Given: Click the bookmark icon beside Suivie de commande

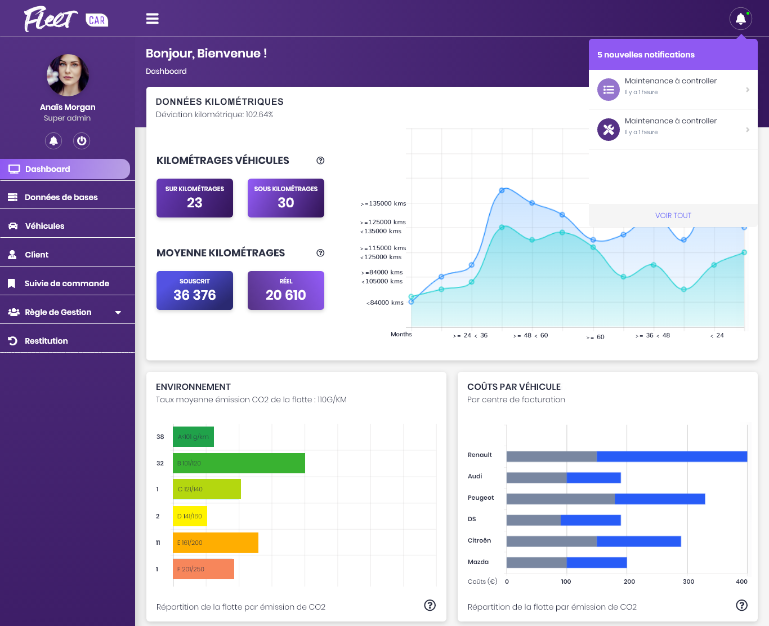Looking at the screenshot, I should click(x=11, y=283).
